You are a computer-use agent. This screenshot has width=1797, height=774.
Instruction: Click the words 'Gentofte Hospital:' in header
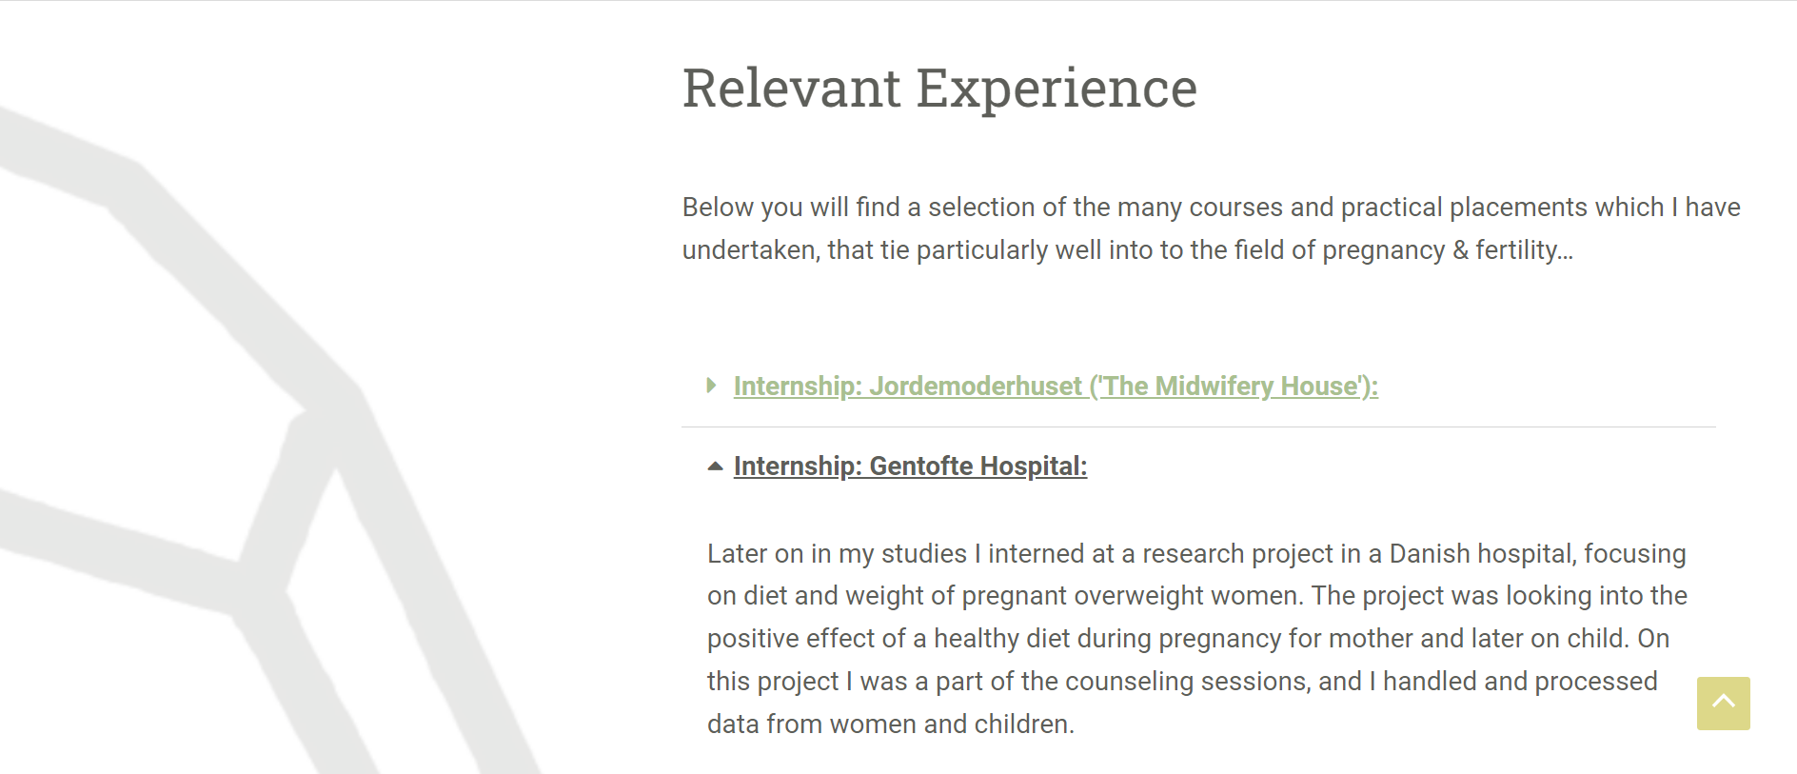pos(978,466)
